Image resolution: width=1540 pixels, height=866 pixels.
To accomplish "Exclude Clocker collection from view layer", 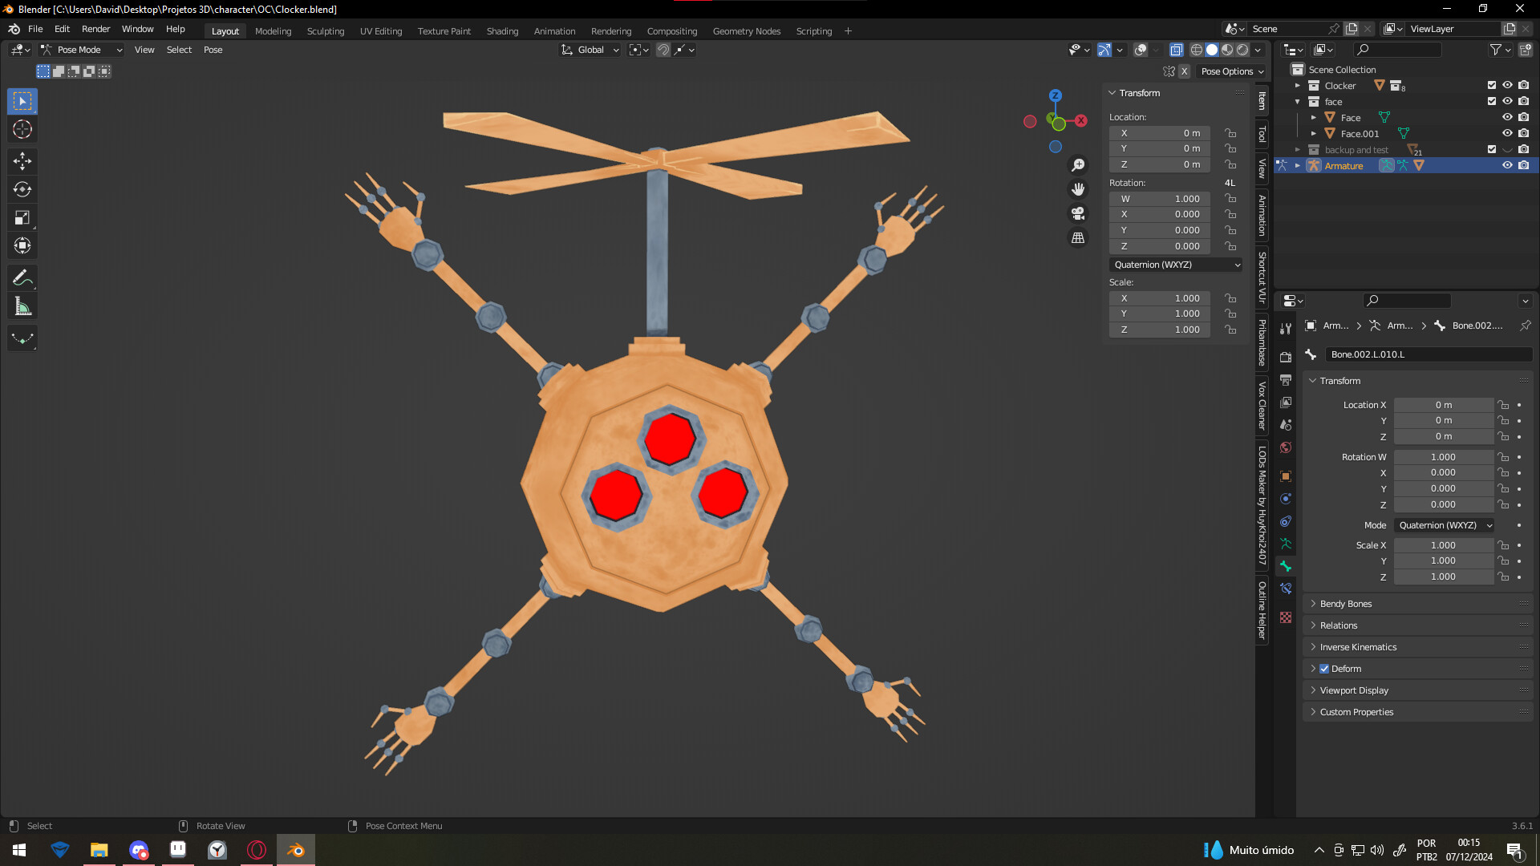I will tap(1491, 85).
